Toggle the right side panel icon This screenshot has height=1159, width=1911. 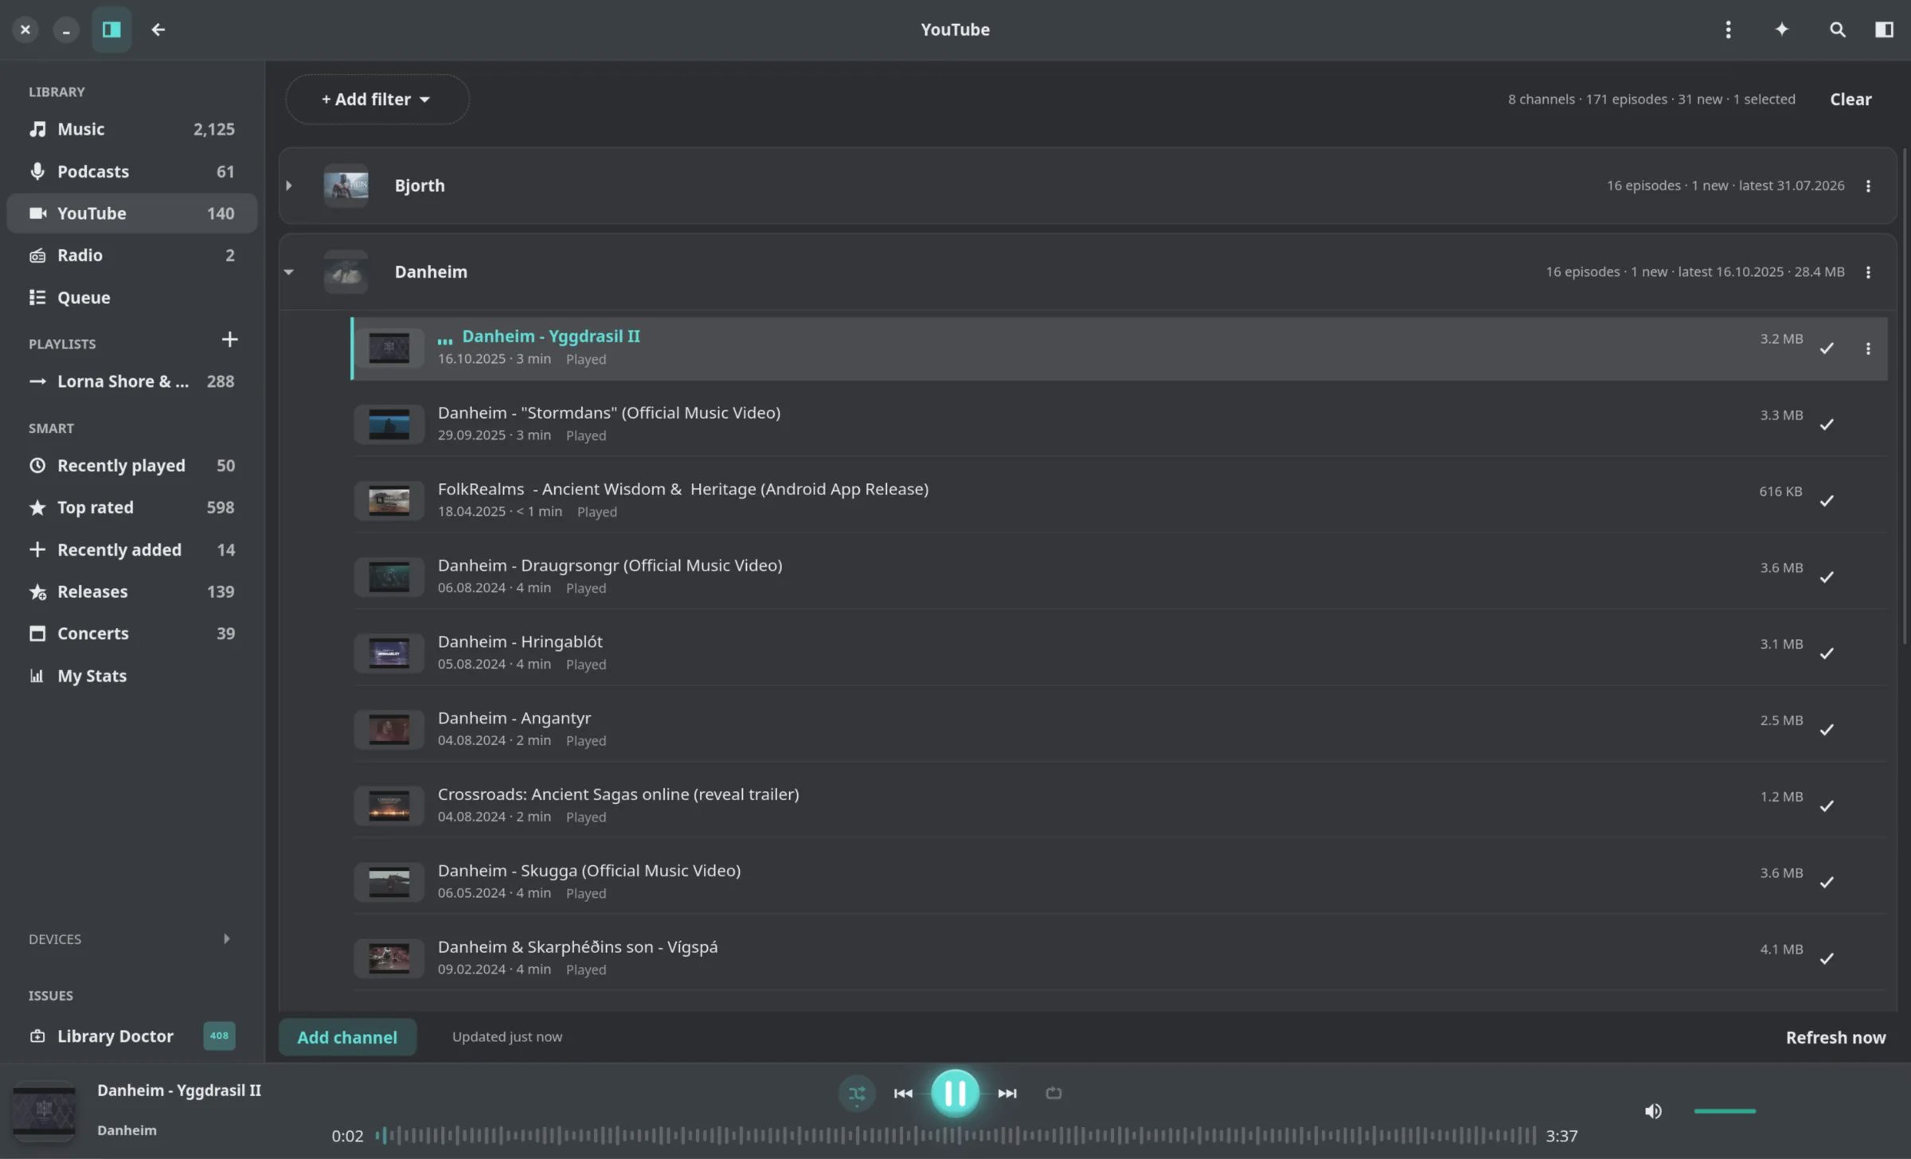coord(1884,29)
